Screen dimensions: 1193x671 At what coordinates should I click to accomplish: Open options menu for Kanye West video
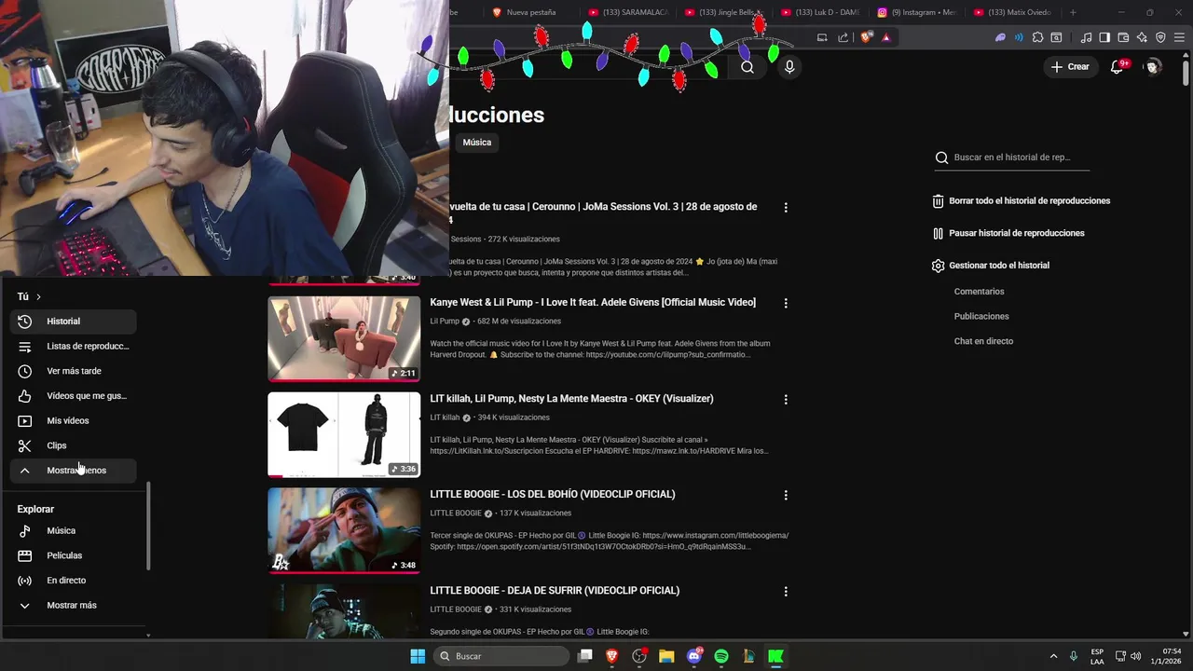(786, 303)
